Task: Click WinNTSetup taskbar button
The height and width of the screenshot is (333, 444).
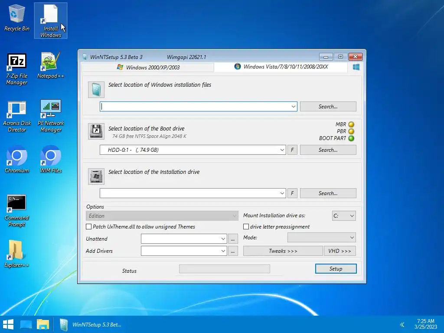Action: 91,324
